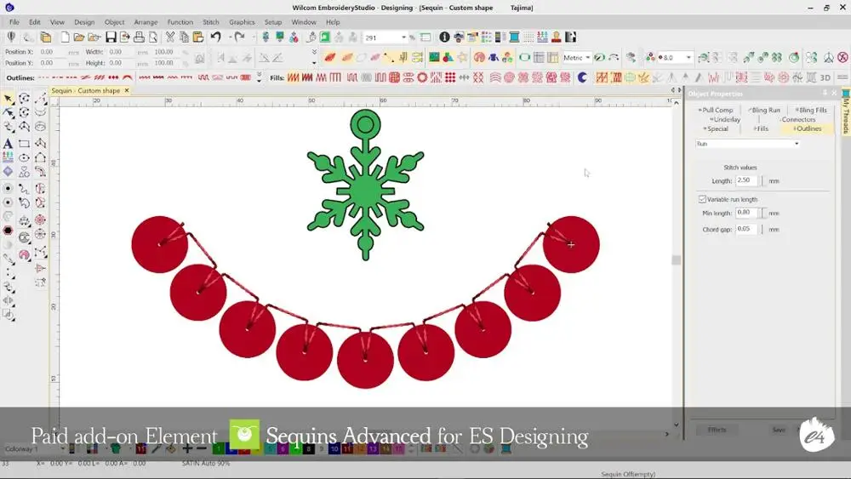Switch to the Fills properties tab
Viewport: 851px width, 479px height.
[761, 128]
